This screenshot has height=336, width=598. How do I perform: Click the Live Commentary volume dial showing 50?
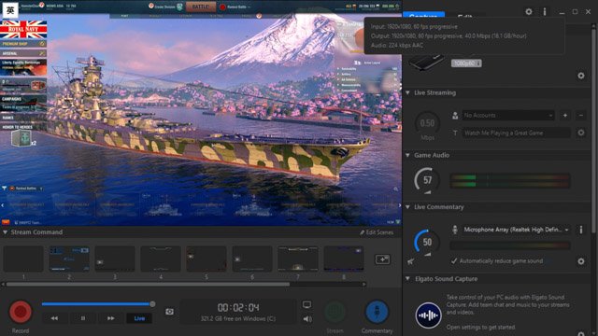pyautogui.click(x=427, y=242)
